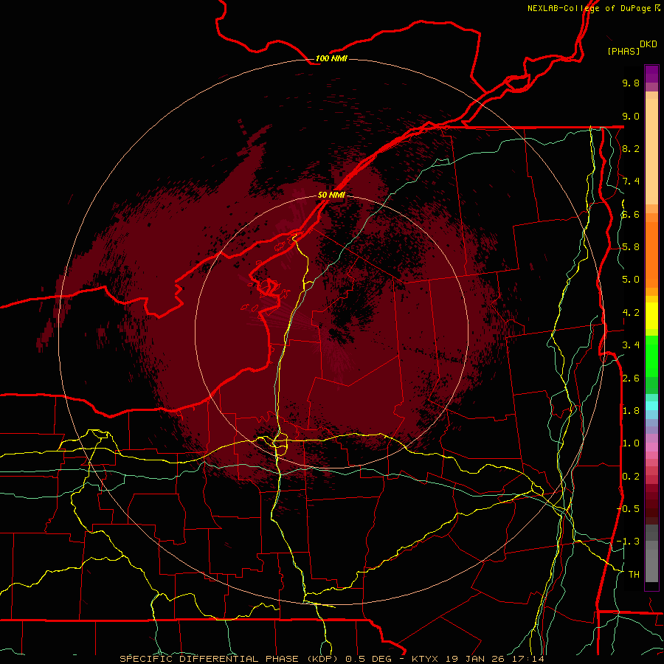Pick the purple band on the color scale
Viewport: 664px width, 664px height.
pos(651,74)
